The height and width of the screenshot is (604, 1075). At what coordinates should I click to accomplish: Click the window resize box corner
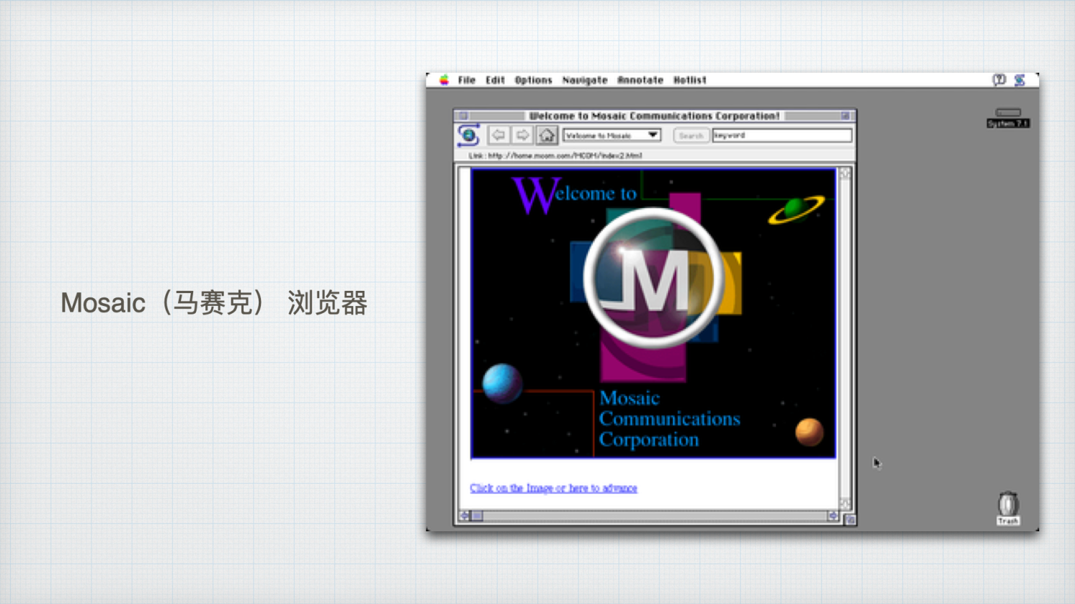tap(849, 520)
